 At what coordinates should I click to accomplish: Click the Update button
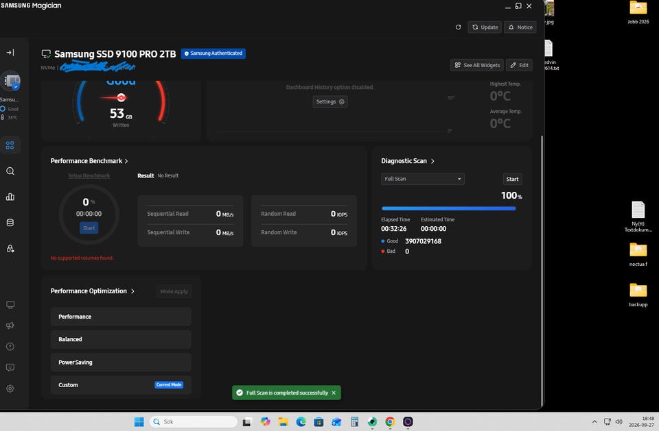click(485, 27)
